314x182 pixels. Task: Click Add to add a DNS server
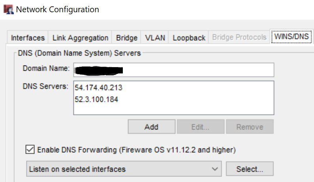152,127
